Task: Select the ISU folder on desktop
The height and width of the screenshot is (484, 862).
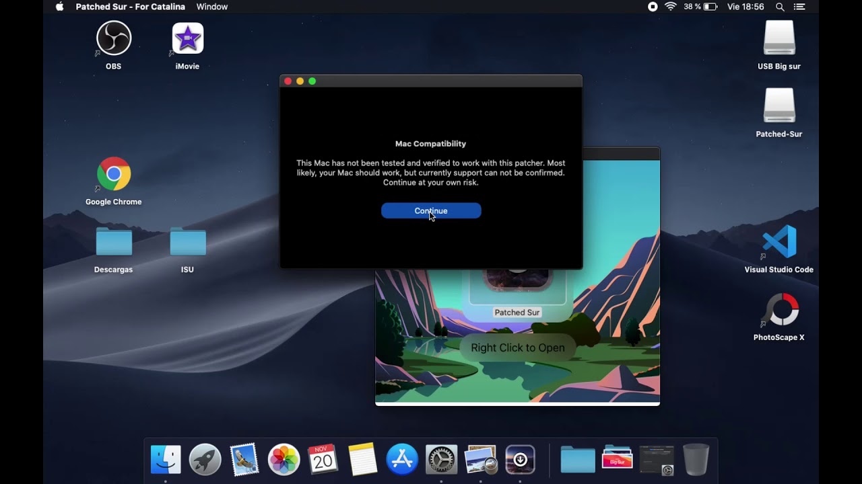Action: pyautogui.click(x=187, y=242)
